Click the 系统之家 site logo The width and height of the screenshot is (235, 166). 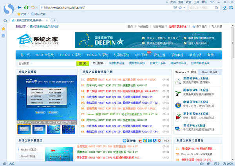pos(37,39)
